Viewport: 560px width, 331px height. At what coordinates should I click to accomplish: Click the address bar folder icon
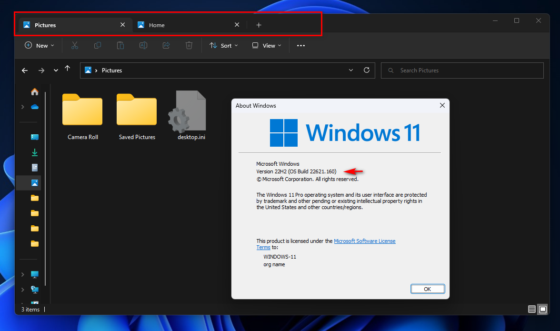(x=88, y=70)
